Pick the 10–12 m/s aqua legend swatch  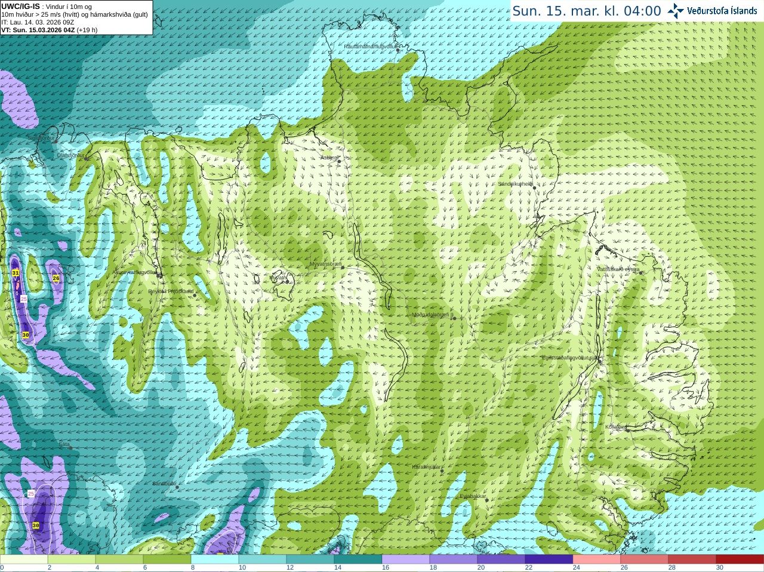(263, 559)
